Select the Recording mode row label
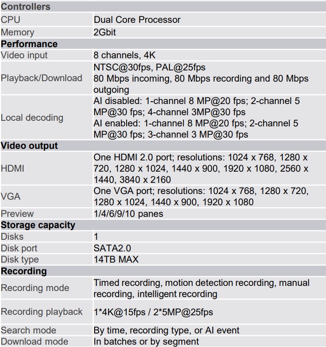 tap(35, 288)
